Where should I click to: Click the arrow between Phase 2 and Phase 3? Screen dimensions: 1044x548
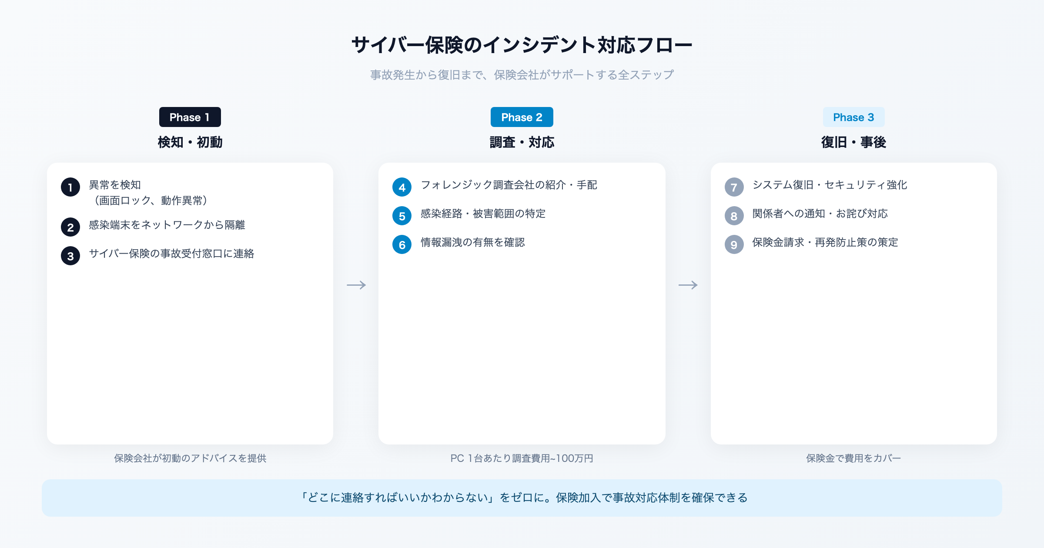(x=687, y=285)
